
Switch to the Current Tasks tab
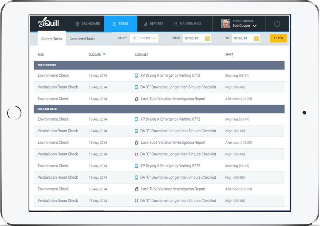[52, 39]
